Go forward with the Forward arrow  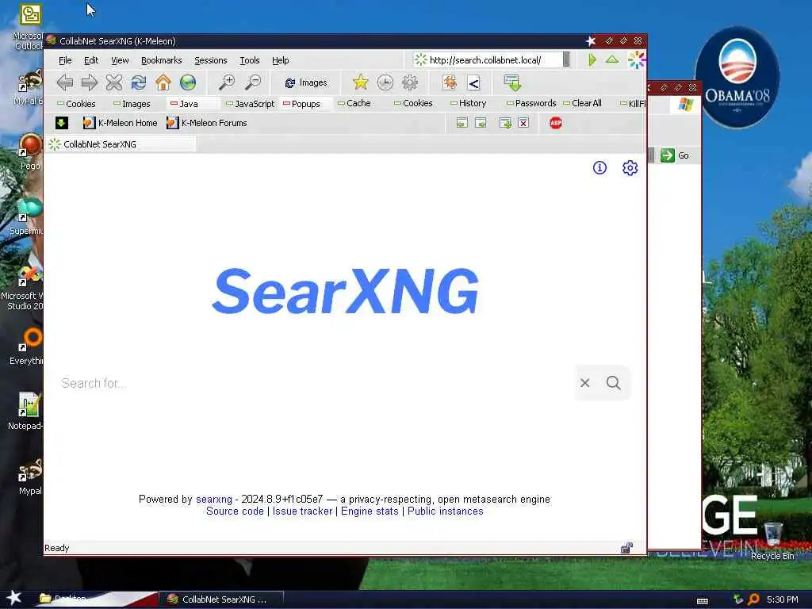[90, 82]
